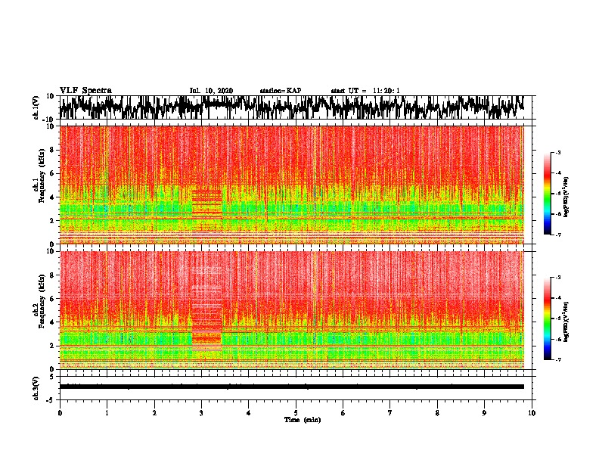
Task: Click the ch.2 spectrogram colorbar
Action: click(x=548, y=319)
